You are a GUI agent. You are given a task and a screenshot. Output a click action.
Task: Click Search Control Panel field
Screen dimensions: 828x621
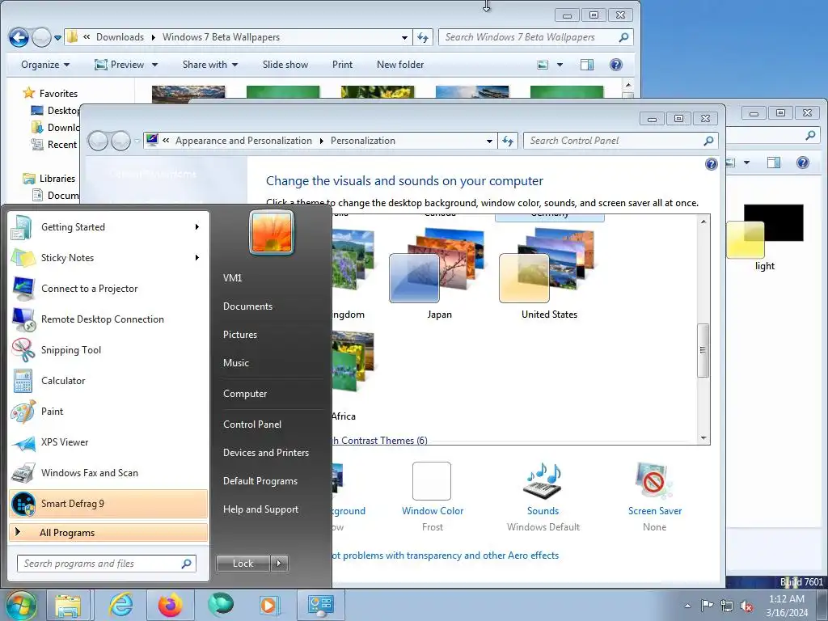point(620,141)
